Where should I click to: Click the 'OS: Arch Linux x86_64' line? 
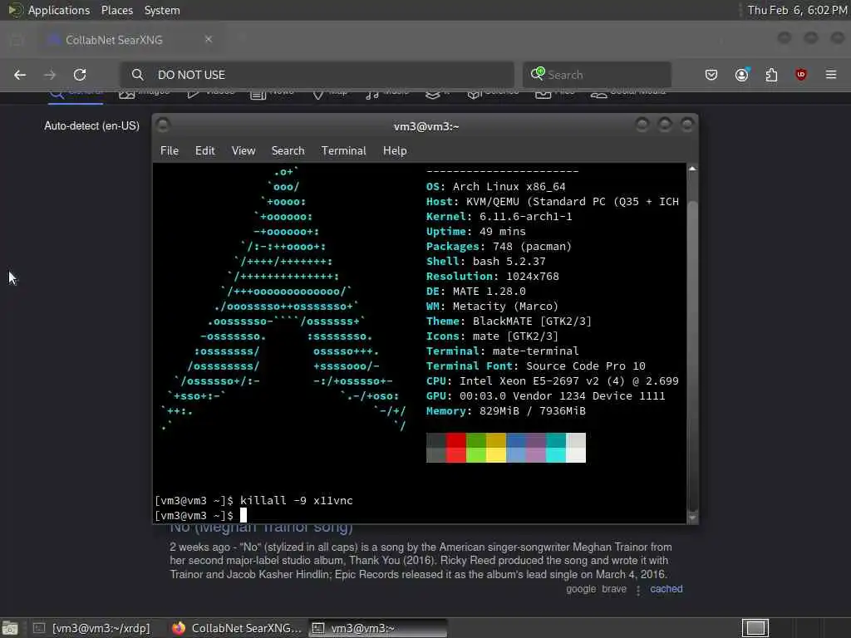[x=495, y=187]
